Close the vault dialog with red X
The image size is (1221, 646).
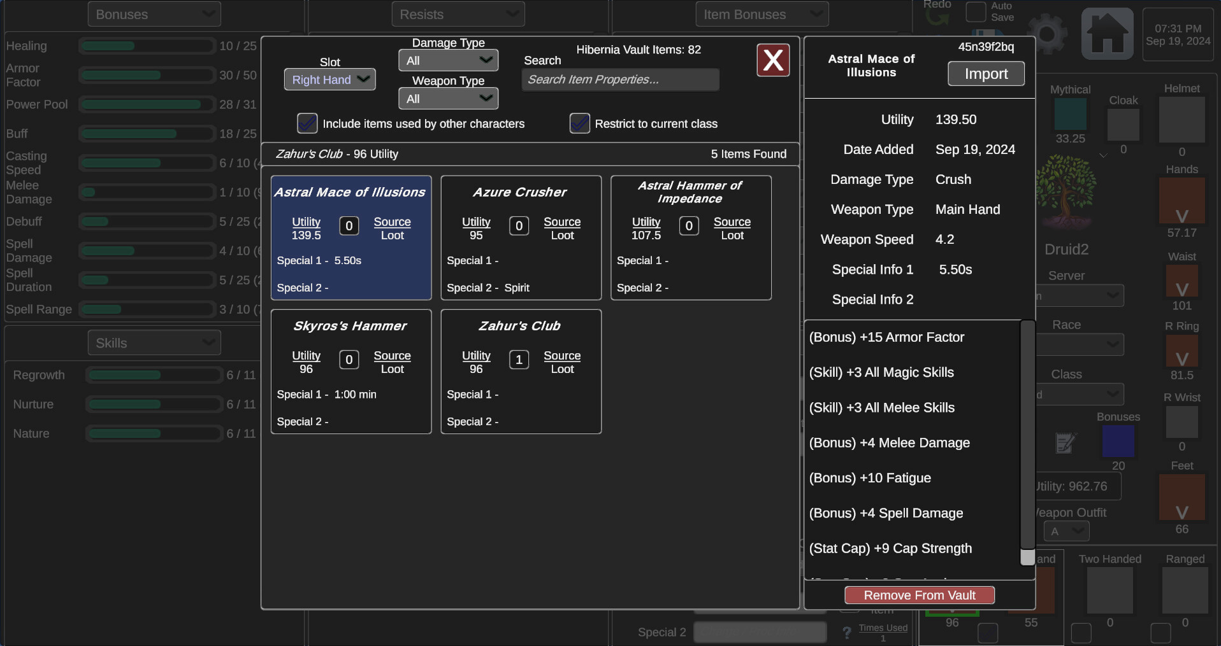tap(773, 60)
